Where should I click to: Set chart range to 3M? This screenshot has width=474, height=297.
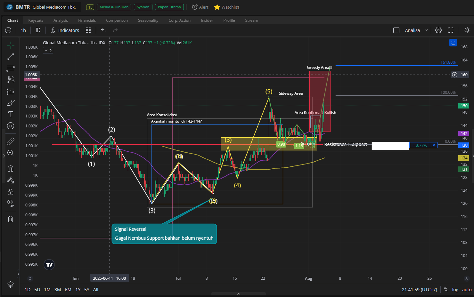[58, 290]
